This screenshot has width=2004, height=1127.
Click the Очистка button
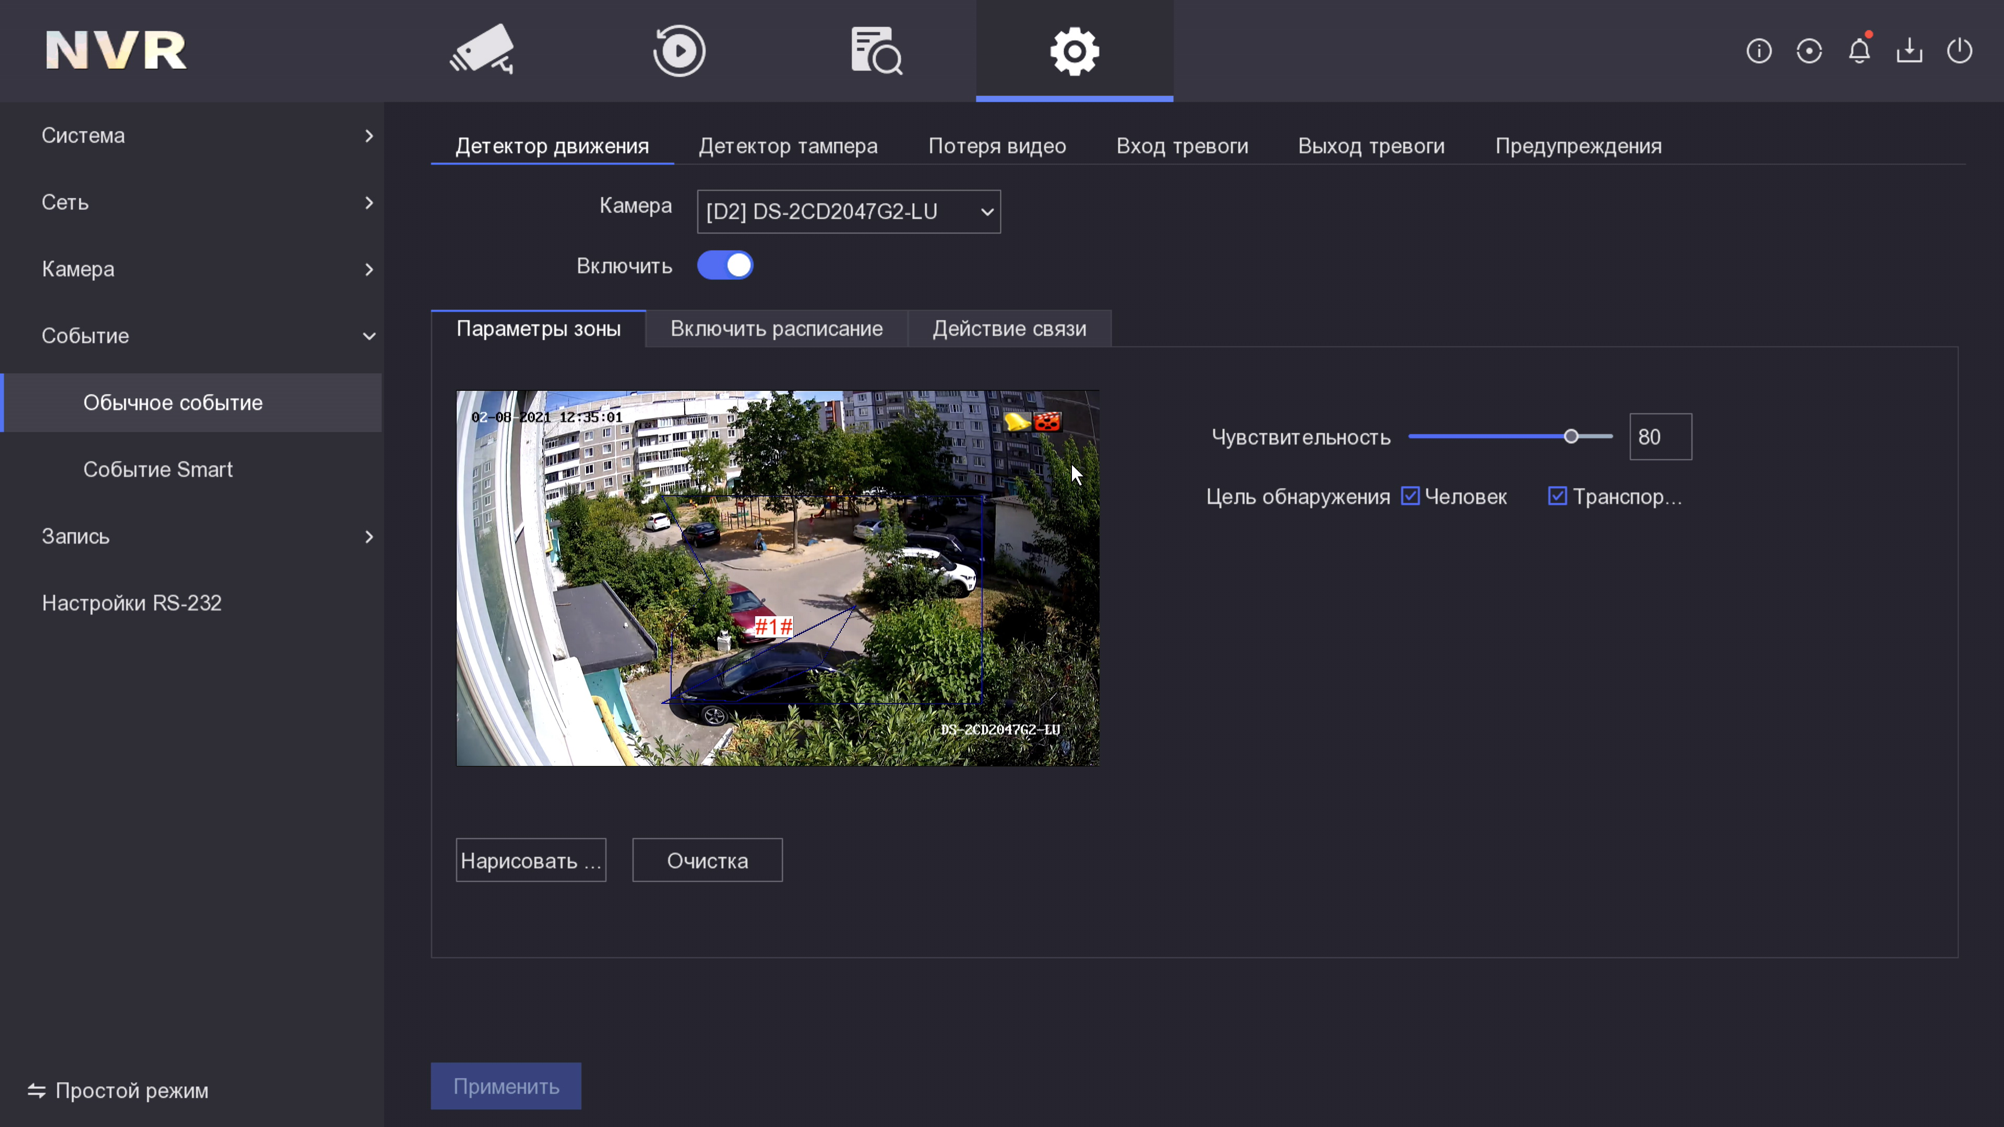tap(707, 860)
